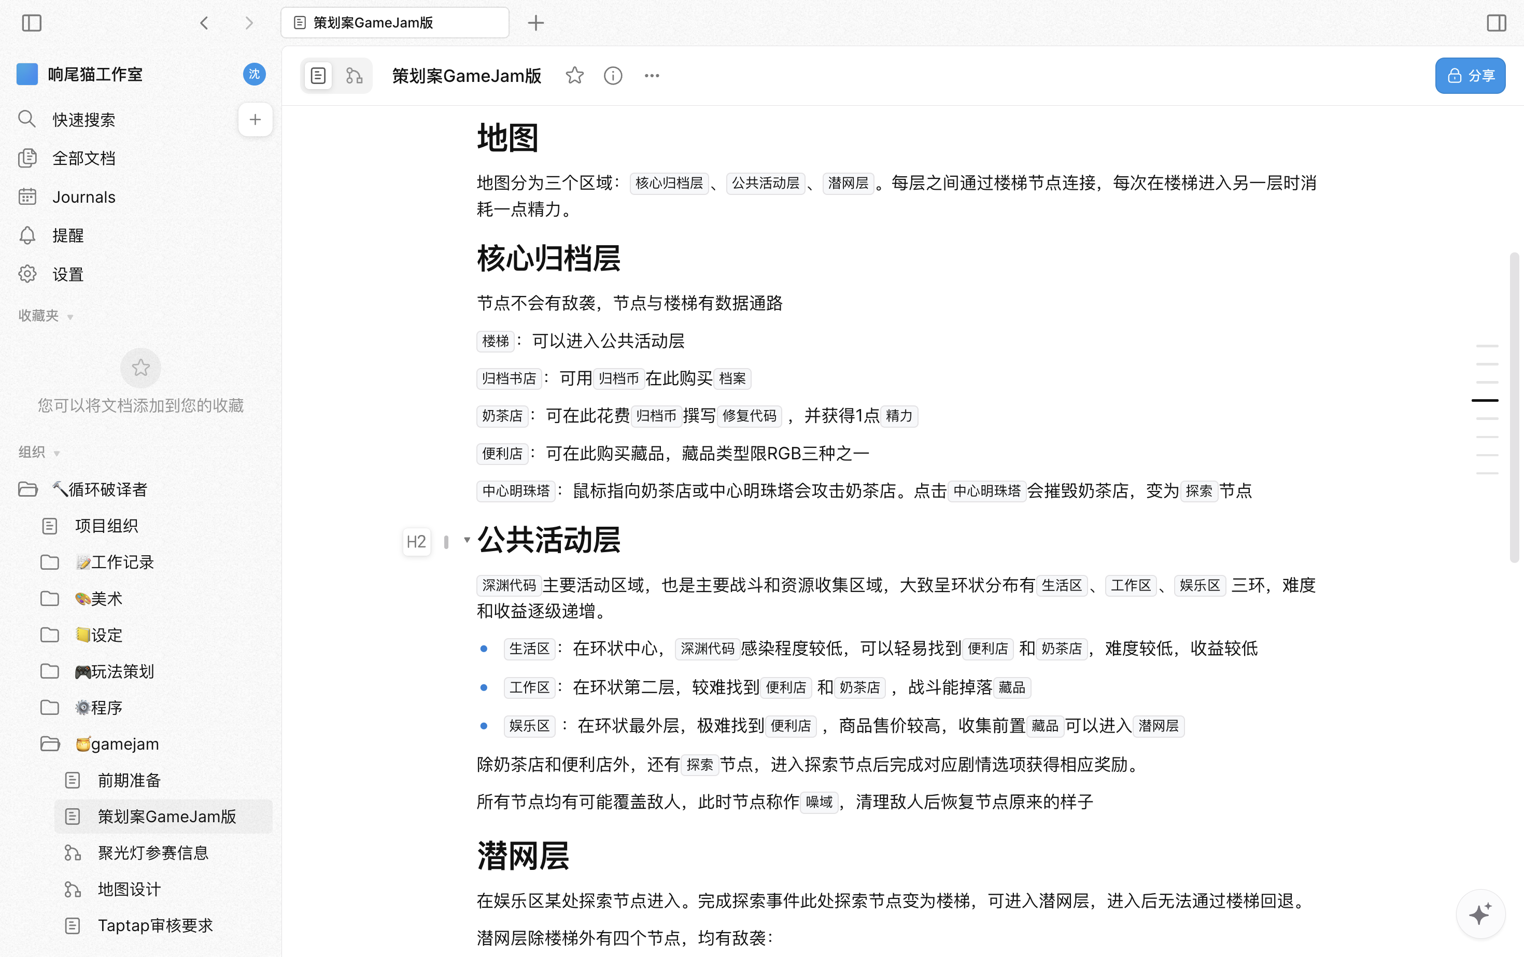Open Journals in the sidebar
The width and height of the screenshot is (1524, 957).
click(x=83, y=197)
